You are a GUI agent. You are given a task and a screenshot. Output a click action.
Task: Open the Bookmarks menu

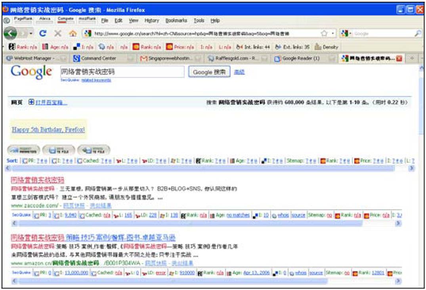point(176,20)
